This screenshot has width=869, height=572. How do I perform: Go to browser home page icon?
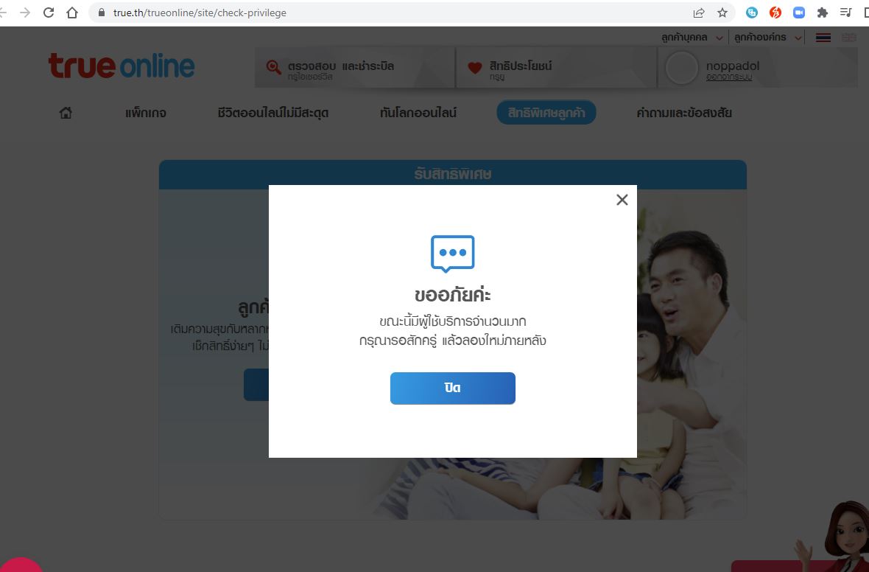pos(72,13)
